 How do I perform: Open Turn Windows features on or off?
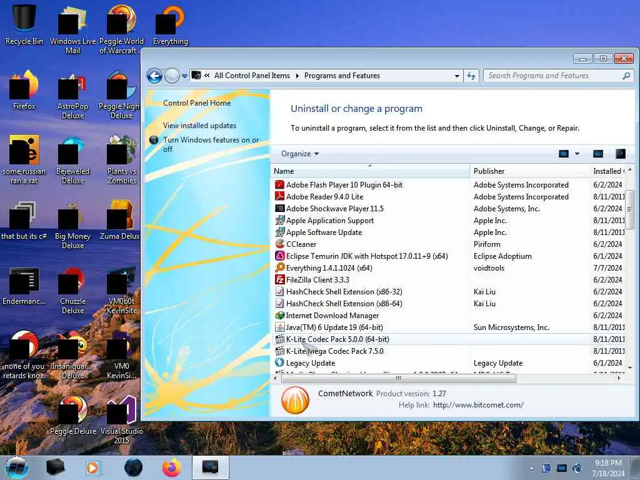(211, 144)
